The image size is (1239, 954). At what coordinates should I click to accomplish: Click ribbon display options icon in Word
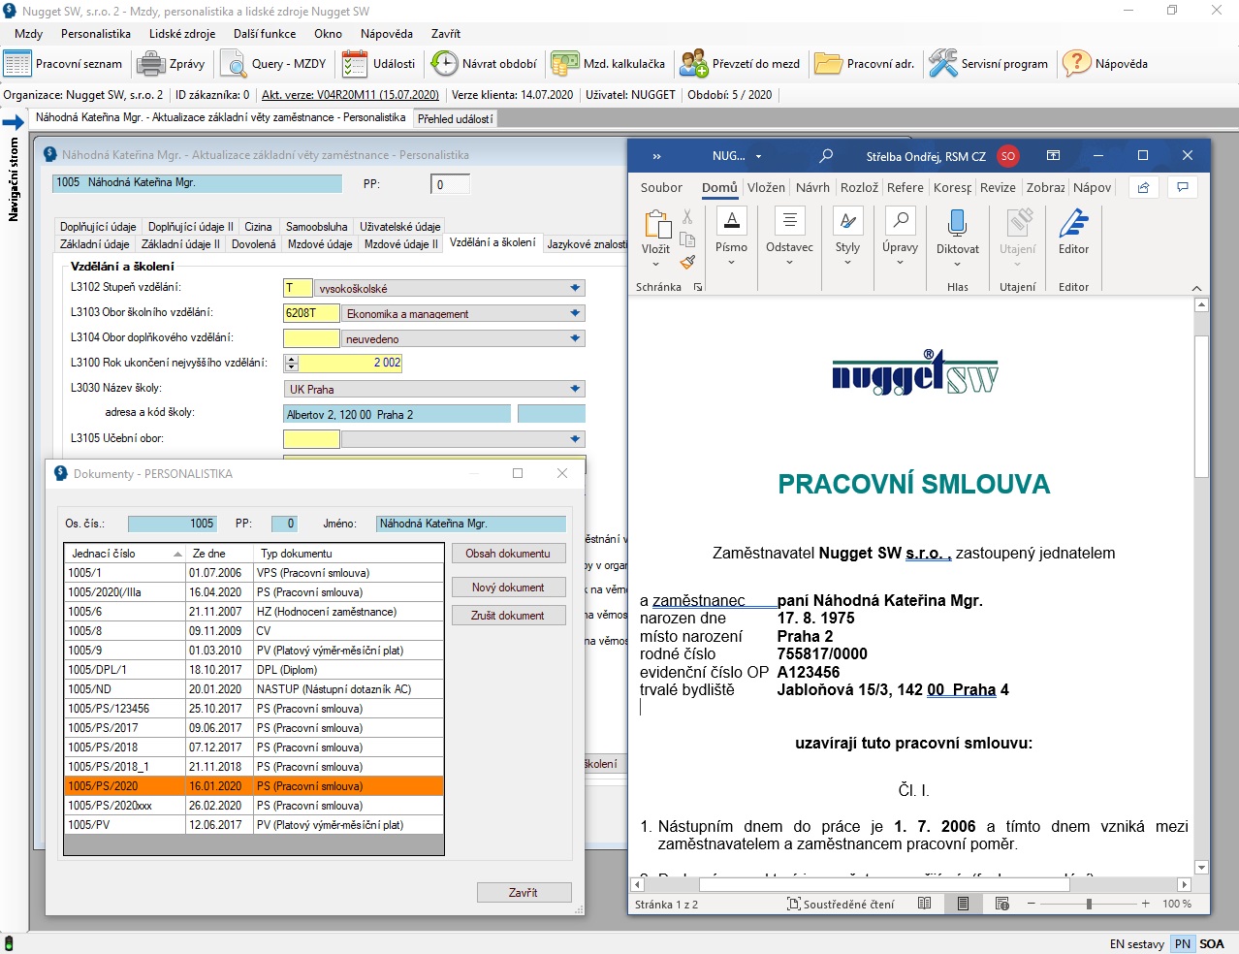coord(1054,155)
